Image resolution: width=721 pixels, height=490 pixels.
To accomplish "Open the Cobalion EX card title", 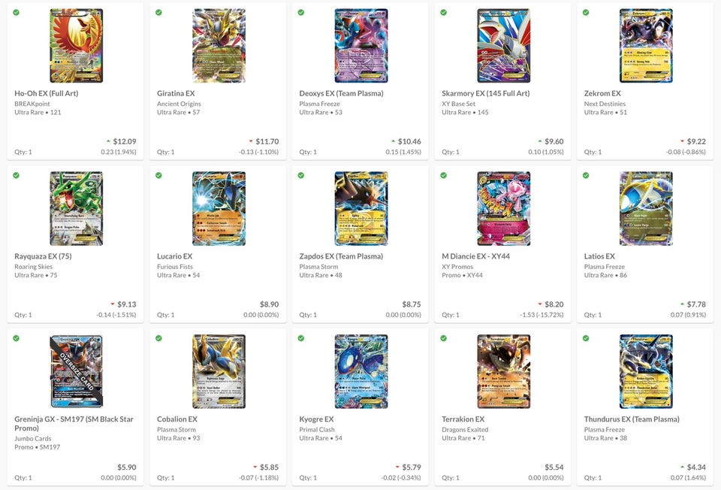I will [177, 419].
